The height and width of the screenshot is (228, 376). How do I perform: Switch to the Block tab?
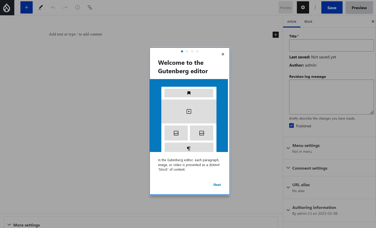tap(308, 22)
